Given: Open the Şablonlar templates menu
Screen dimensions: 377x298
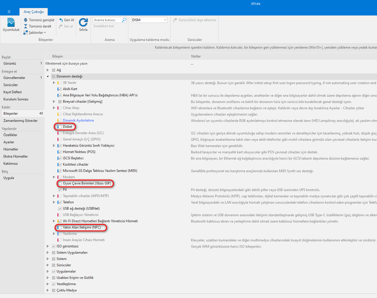Looking at the screenshot, I should pyautogui.click(x=35, y=33).
